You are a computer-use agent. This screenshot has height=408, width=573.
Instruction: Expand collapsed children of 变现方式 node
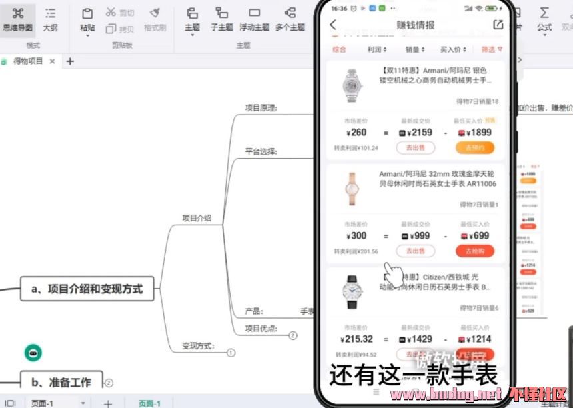tap(231, 353)
